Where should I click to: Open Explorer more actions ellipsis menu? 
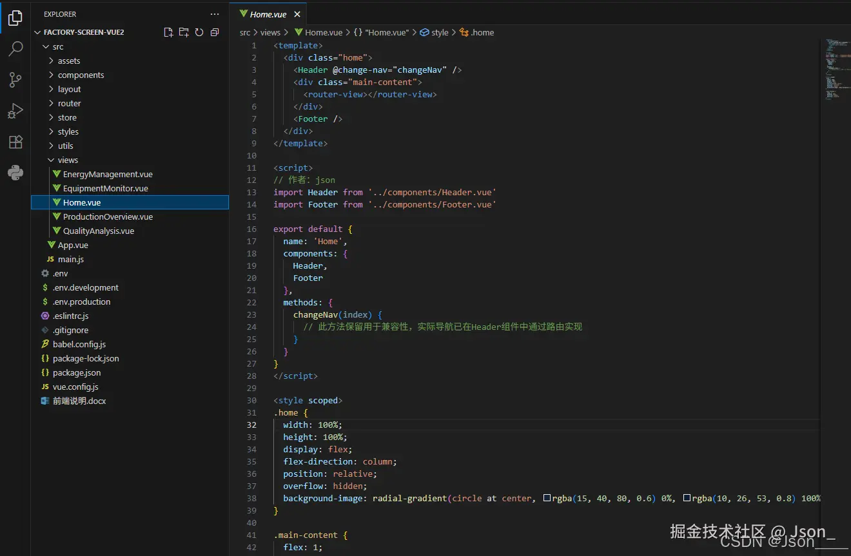tap(215, 14)
